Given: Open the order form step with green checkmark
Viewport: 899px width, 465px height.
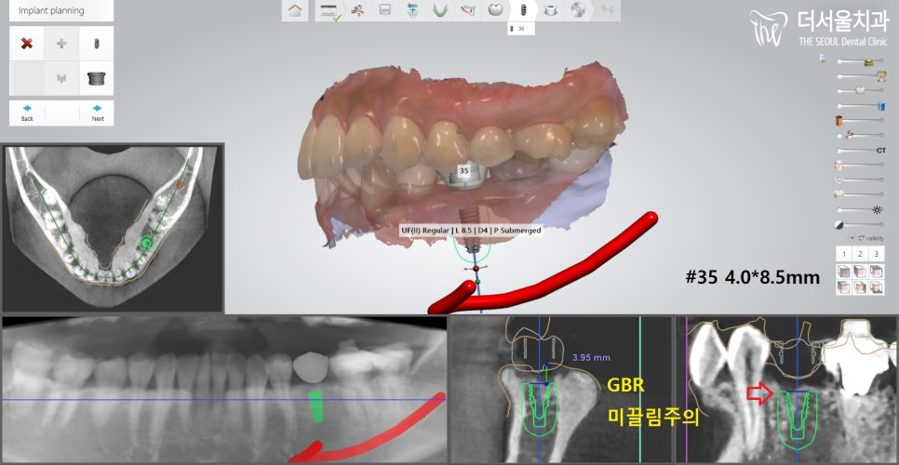Looking at the screenshot, I should click(328, 10).
